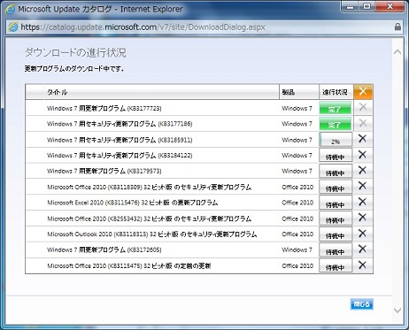Click scrollbar up arrow
Screen dimensions: 409x330
coord(397,52)
